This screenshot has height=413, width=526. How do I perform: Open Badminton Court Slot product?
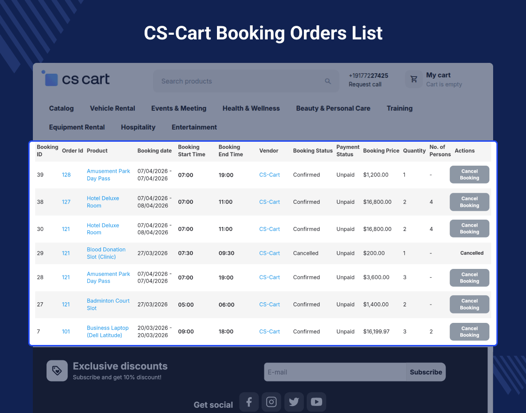pos(108,305)
